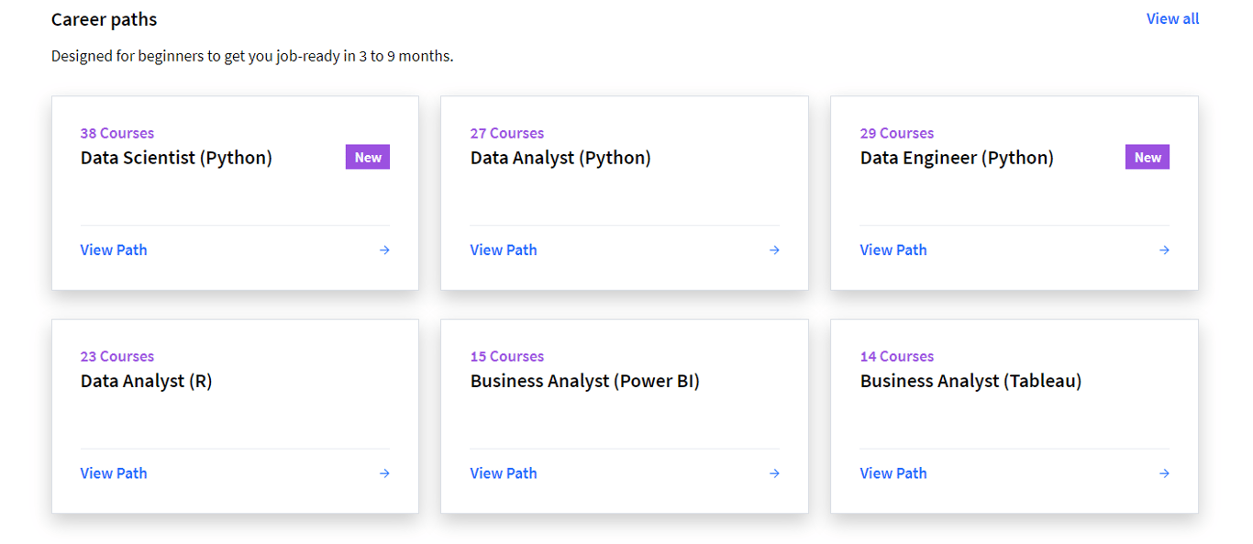
Task: Open the Business Analyst (Power BI) title
Action: tap(584, 381)
